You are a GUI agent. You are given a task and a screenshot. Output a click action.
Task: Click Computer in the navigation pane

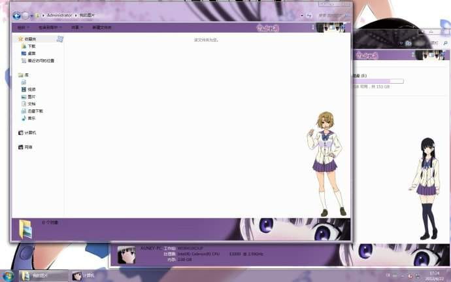pyautogui.click(x=29, y=133)
